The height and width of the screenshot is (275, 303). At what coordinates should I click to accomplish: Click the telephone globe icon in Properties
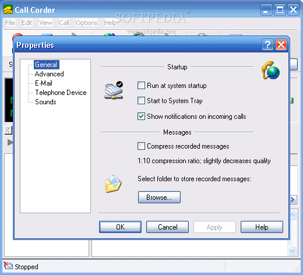271,70
